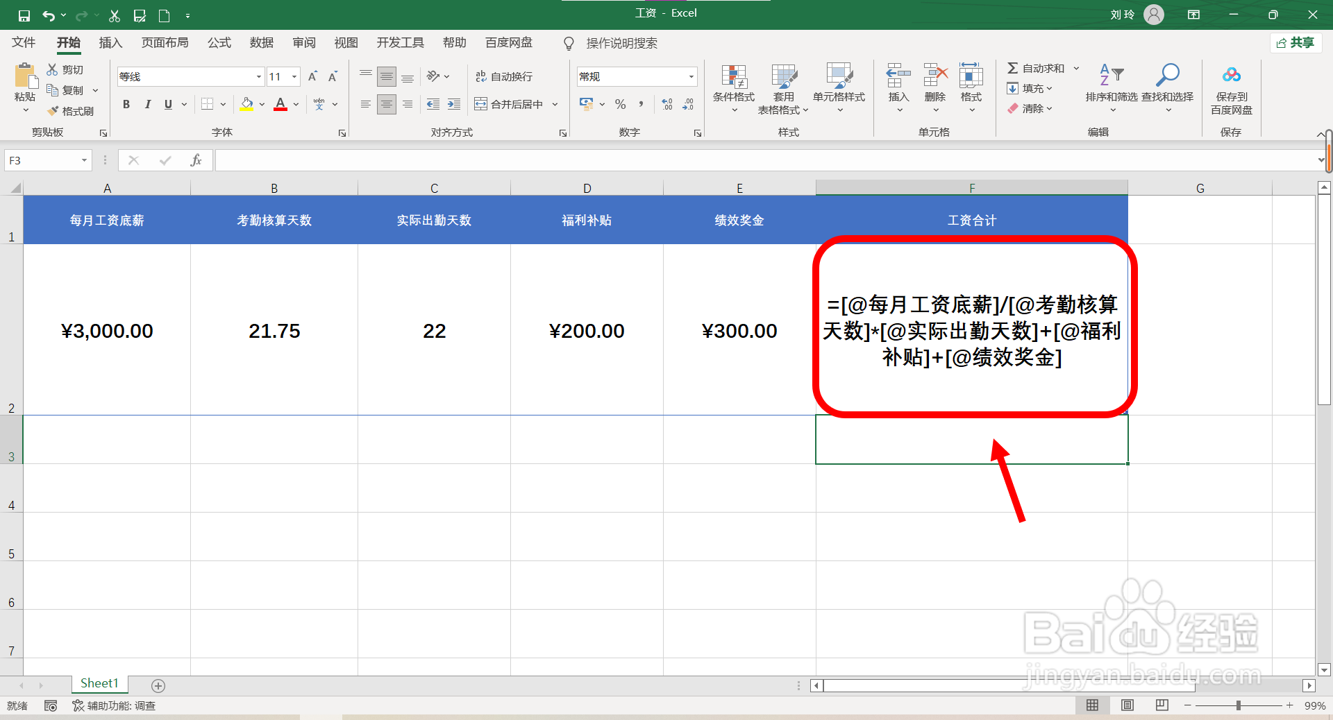Click the Save to Baidu Netdisk icon
The height and width of the screenshot is (720, 1333).
pyautogui.click(x=1230, y=90)
